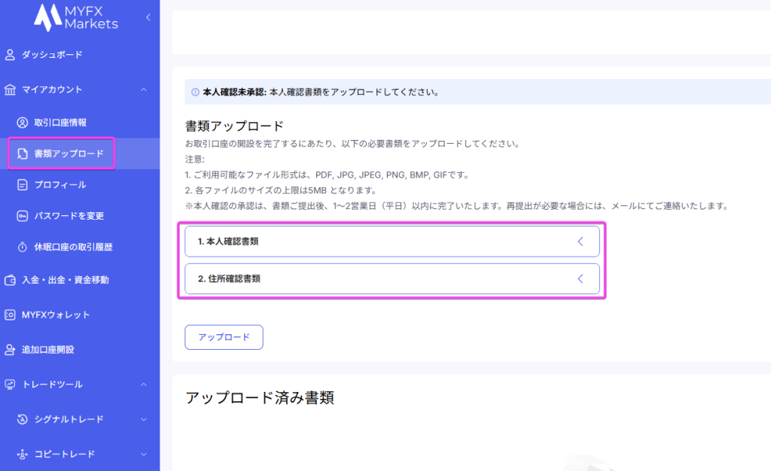The width and height of the screenshot is (771, 471).
Task: Click the 取引口座情報 user circle icon
Action: coord(22,123)
